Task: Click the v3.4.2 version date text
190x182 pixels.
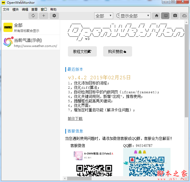Action: tap(99, 77)
